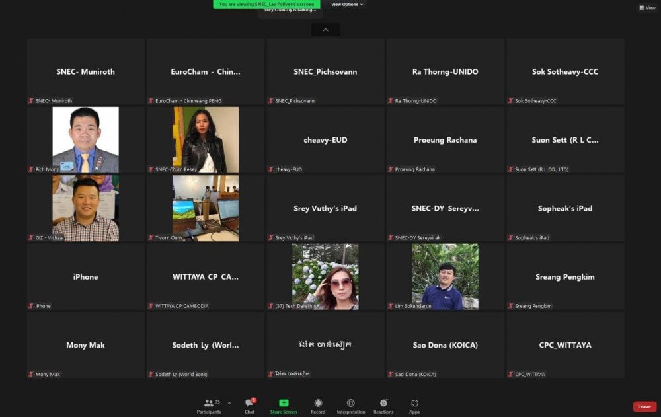Expand the caret next to Participants

pos(229,402)
